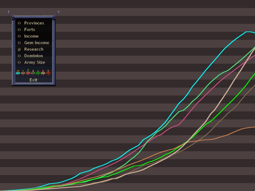Select the Forts graph option
This screenshot has width=255, height=191.
pos(26,30)
